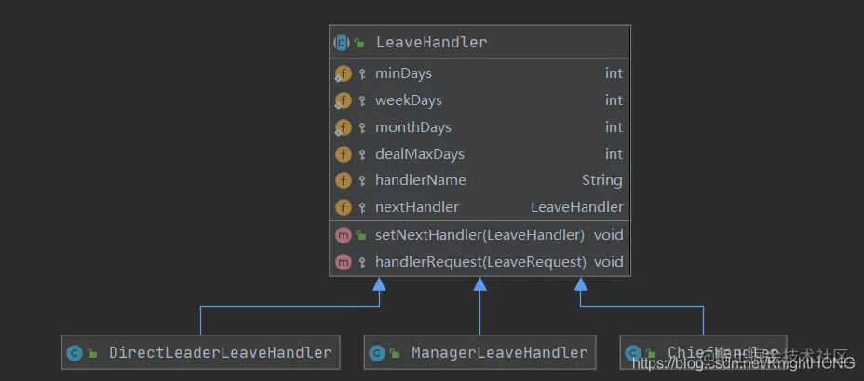Select the minDays field row

[479, 73]
